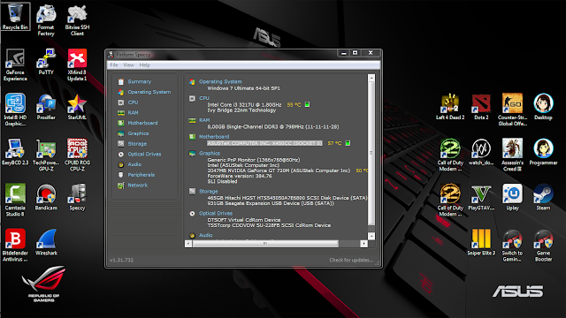Click the vertical scrollbar up arrow
The height and width of the screenshot is (318, 566).
click(371, 78)
